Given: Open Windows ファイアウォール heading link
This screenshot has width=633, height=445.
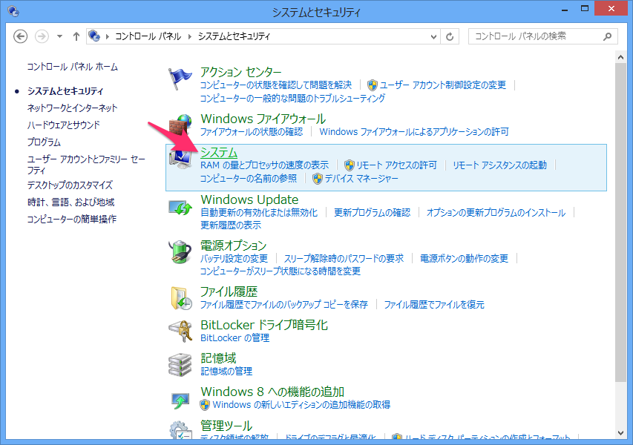Looking at the screenshot, I should [x=263, y=119].
